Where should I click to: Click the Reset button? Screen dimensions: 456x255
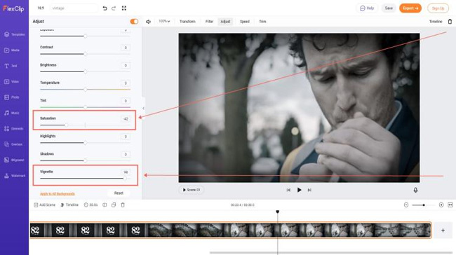tap(119, 193)
